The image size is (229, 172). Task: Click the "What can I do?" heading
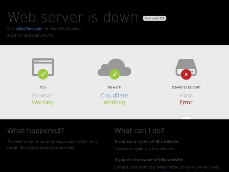139,131
